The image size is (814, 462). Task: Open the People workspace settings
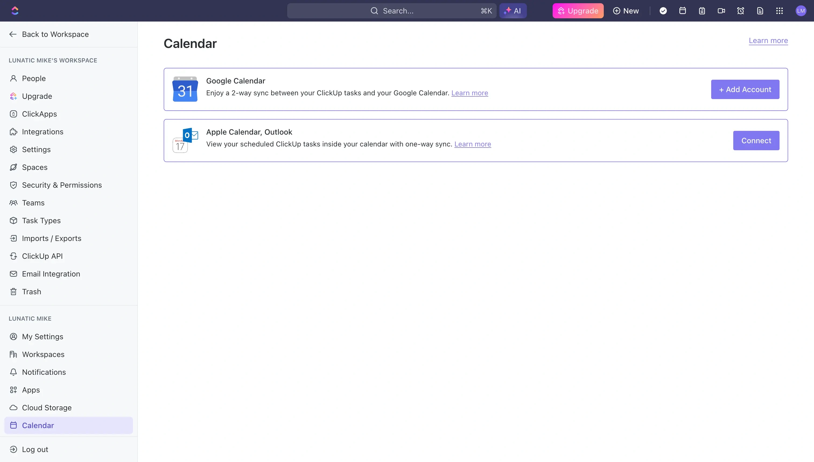coord(34,78)
